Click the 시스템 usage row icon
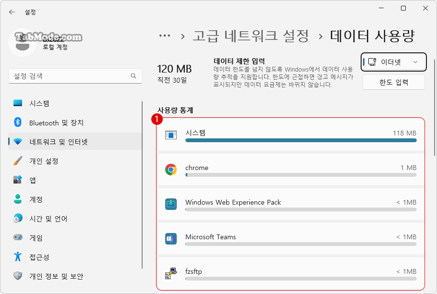The width and height of the screenshot is (437, 294). point(171,135)
